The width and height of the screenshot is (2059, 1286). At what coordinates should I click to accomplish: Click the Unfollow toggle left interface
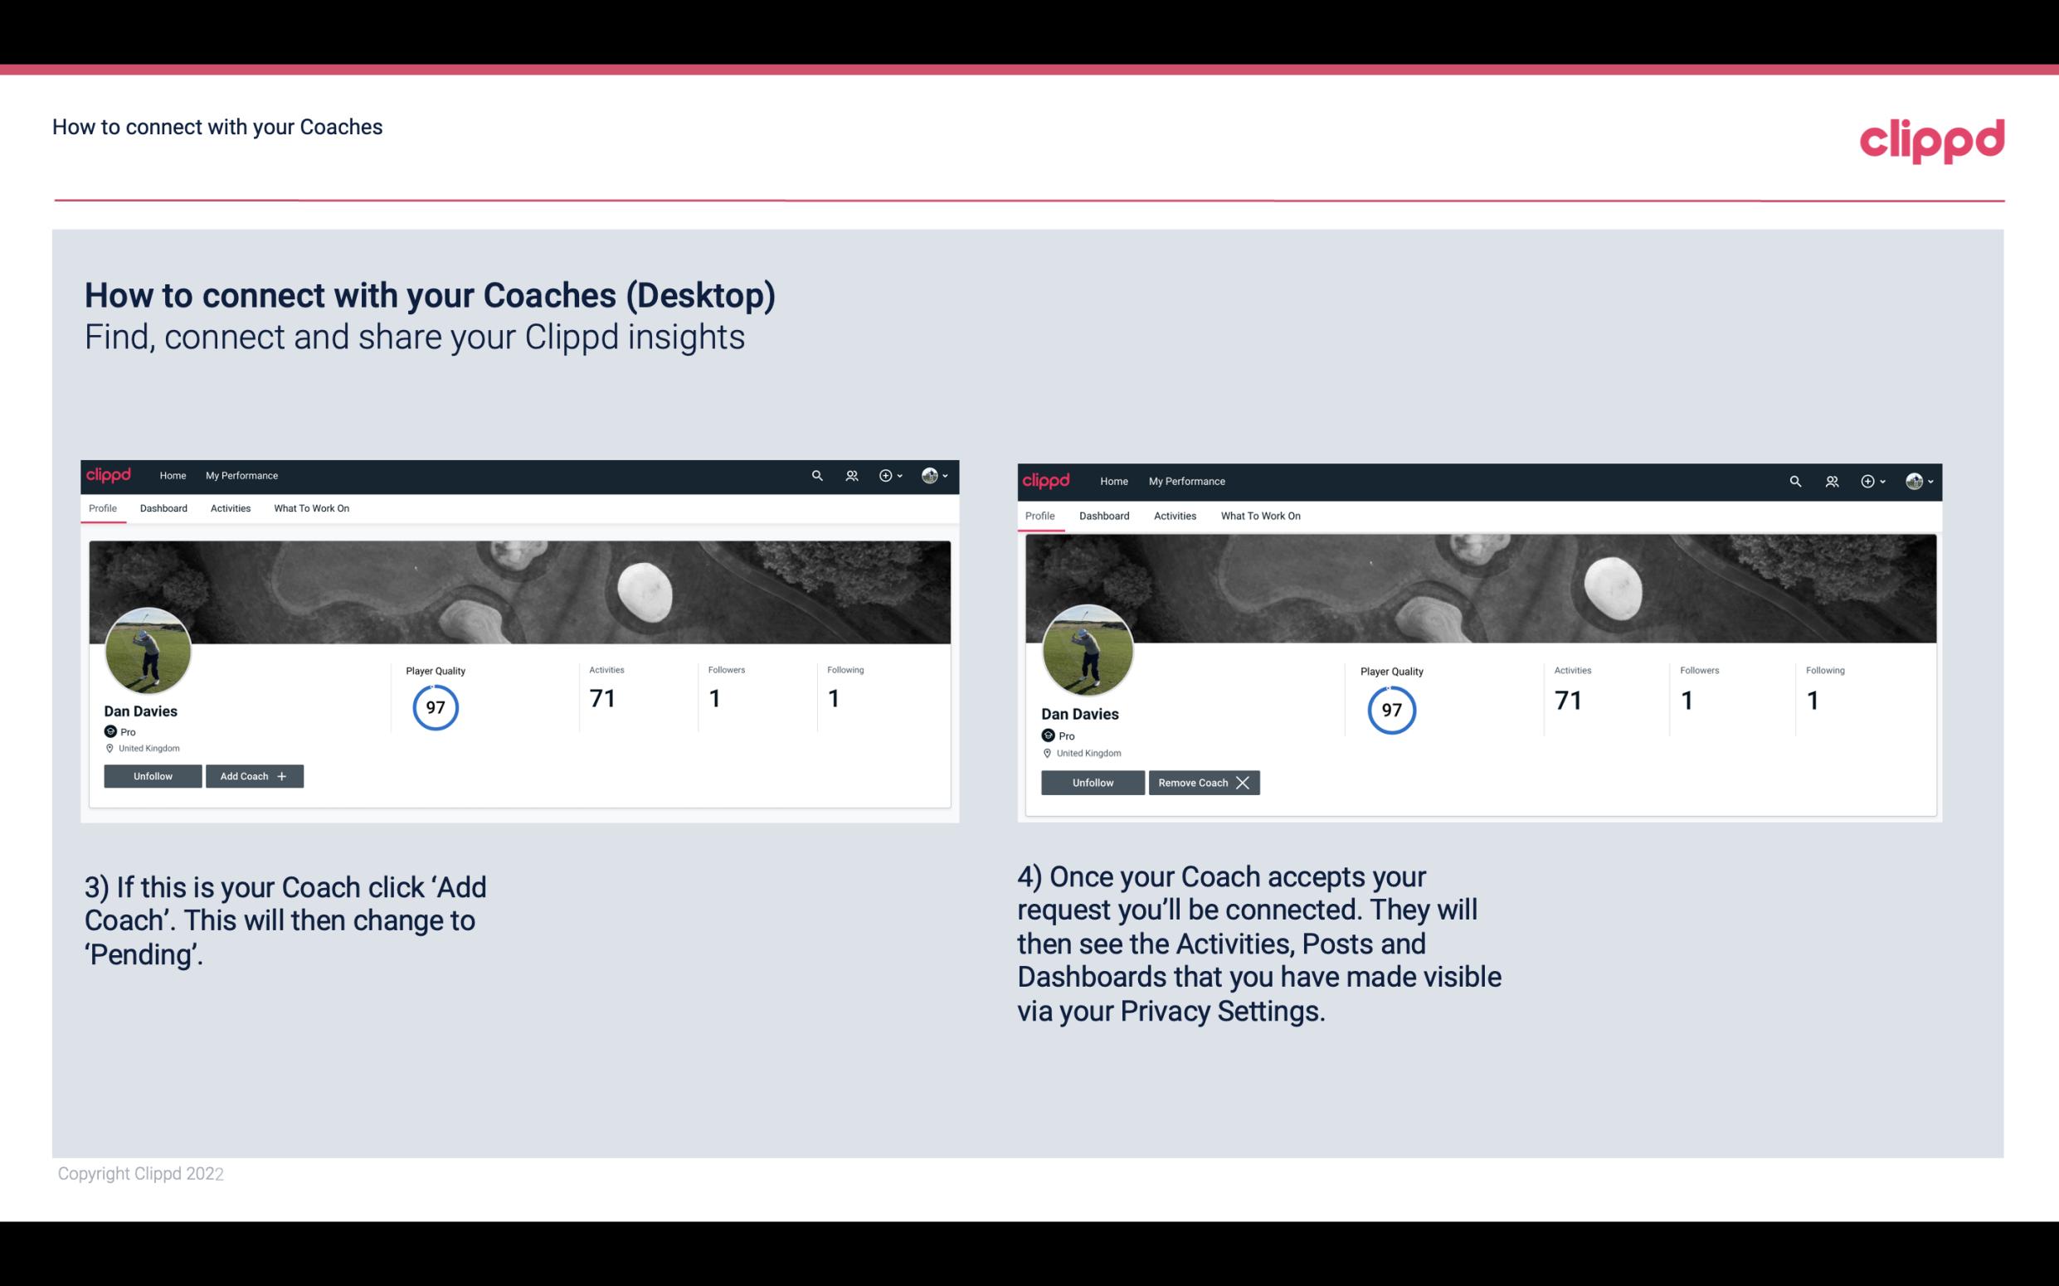[151, 775]
